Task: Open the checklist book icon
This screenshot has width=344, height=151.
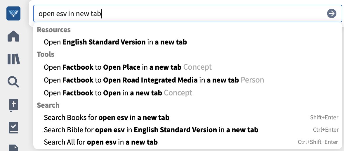Action: click(13, 128)
